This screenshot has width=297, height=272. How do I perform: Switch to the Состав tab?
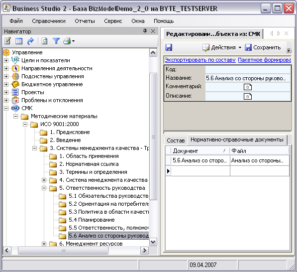[176, 140]
